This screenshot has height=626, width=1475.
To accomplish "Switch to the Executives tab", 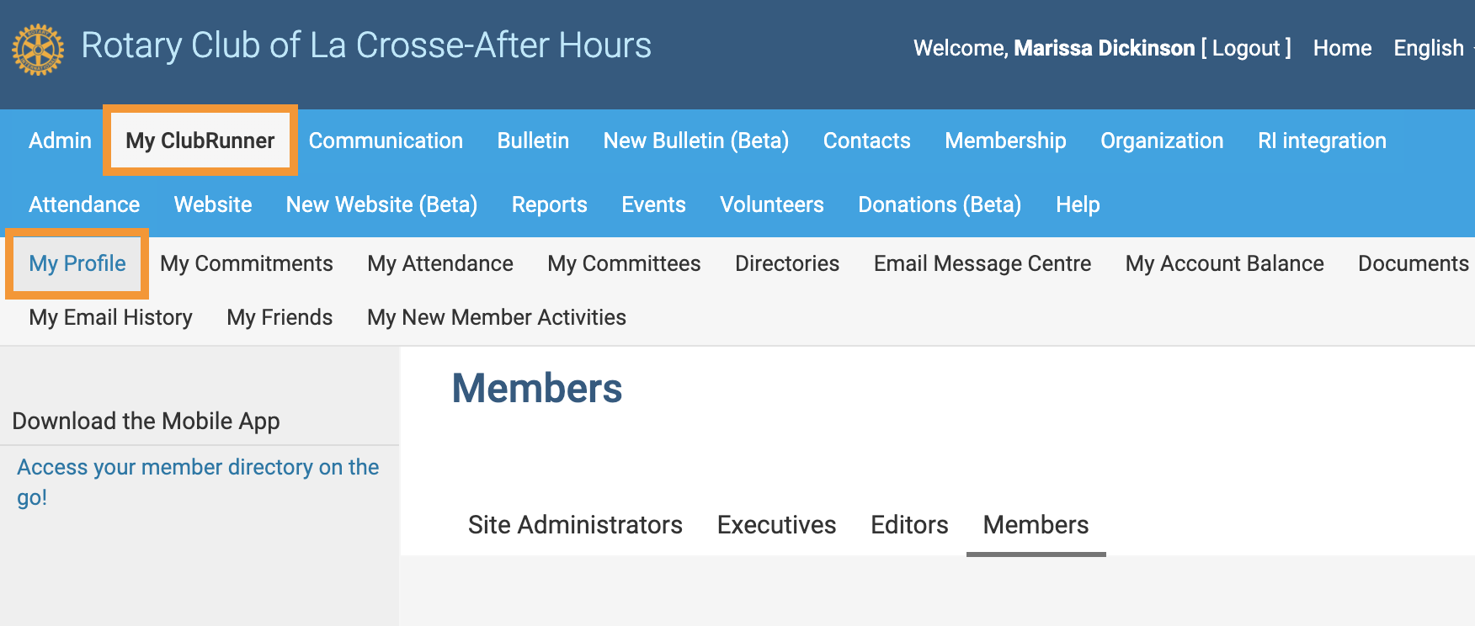I will coord(776,525).
